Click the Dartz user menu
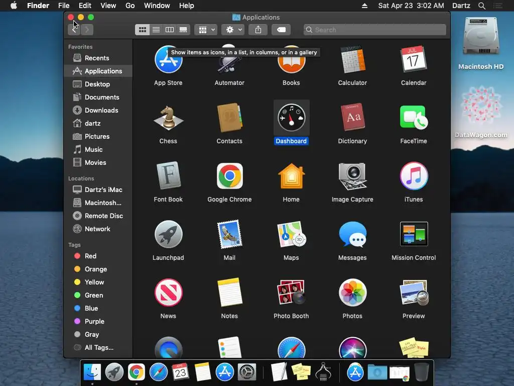The image size is (514, 386). coord(461,6)
